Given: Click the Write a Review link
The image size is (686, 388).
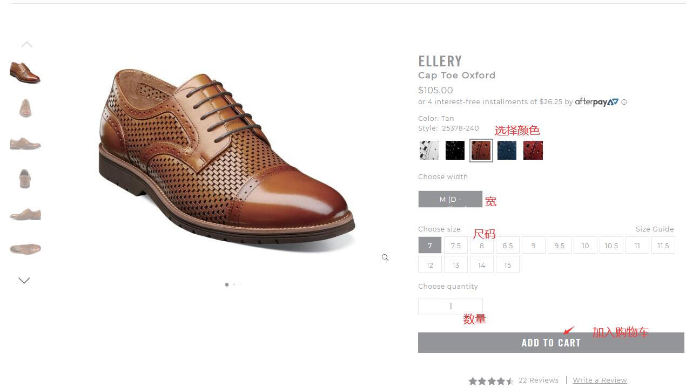Looking at the screenshot, I should [600, 380].
